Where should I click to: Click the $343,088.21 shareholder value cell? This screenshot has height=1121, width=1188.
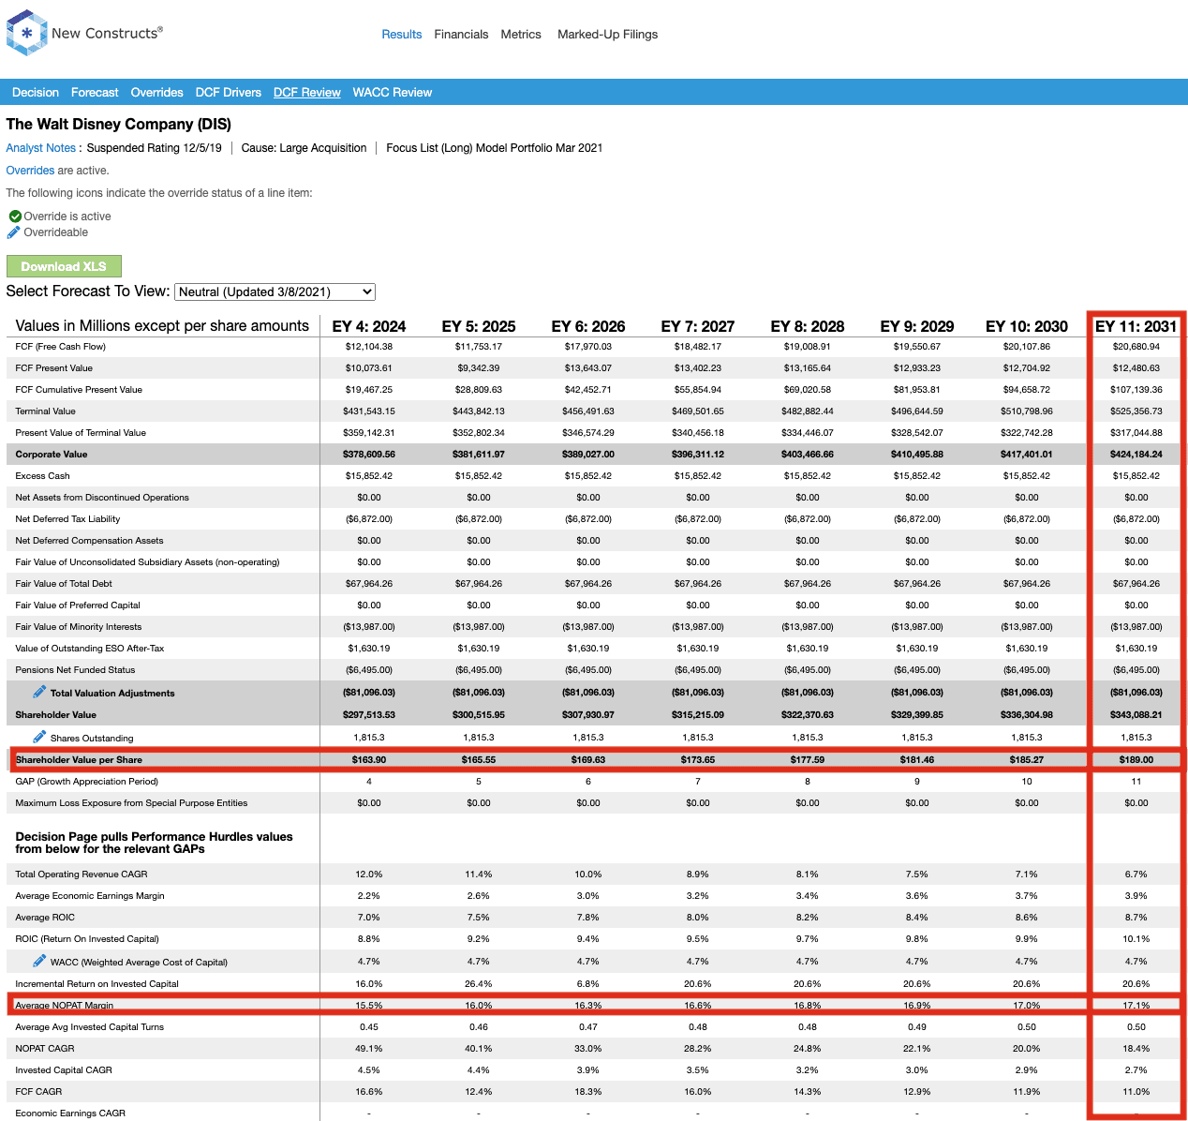(1136, 715)
